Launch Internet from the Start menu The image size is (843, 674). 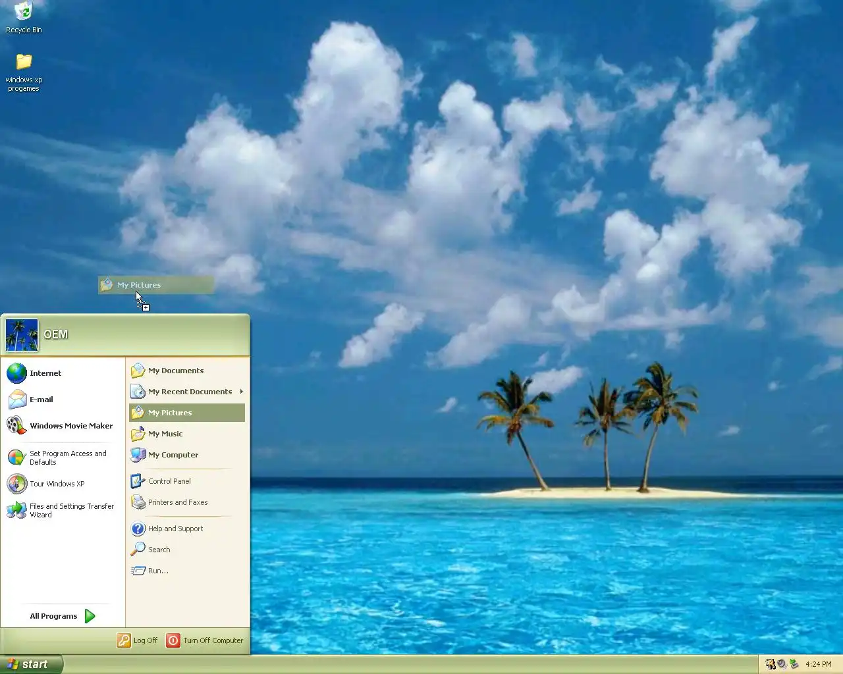click(x=63, y=373)
